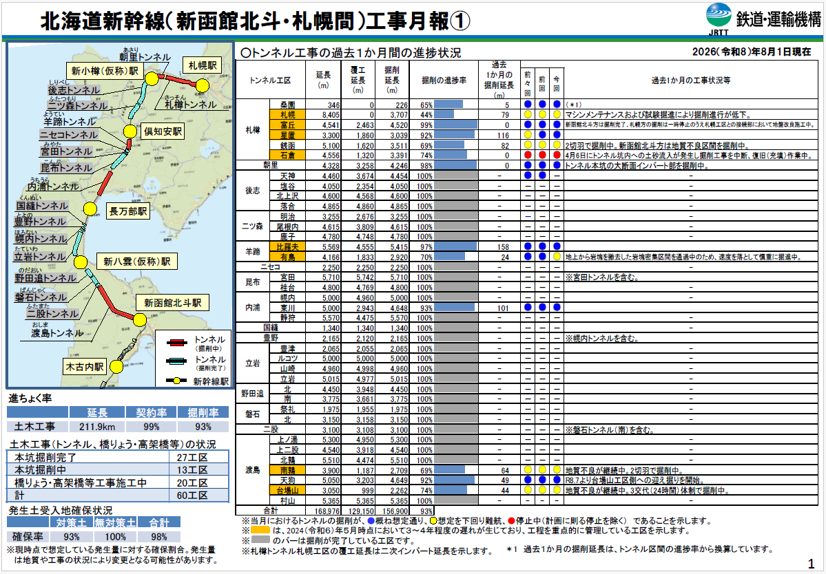Click the total length value 168,976
This screenshot has height=574, width=826.
click(x=327, y=511)
